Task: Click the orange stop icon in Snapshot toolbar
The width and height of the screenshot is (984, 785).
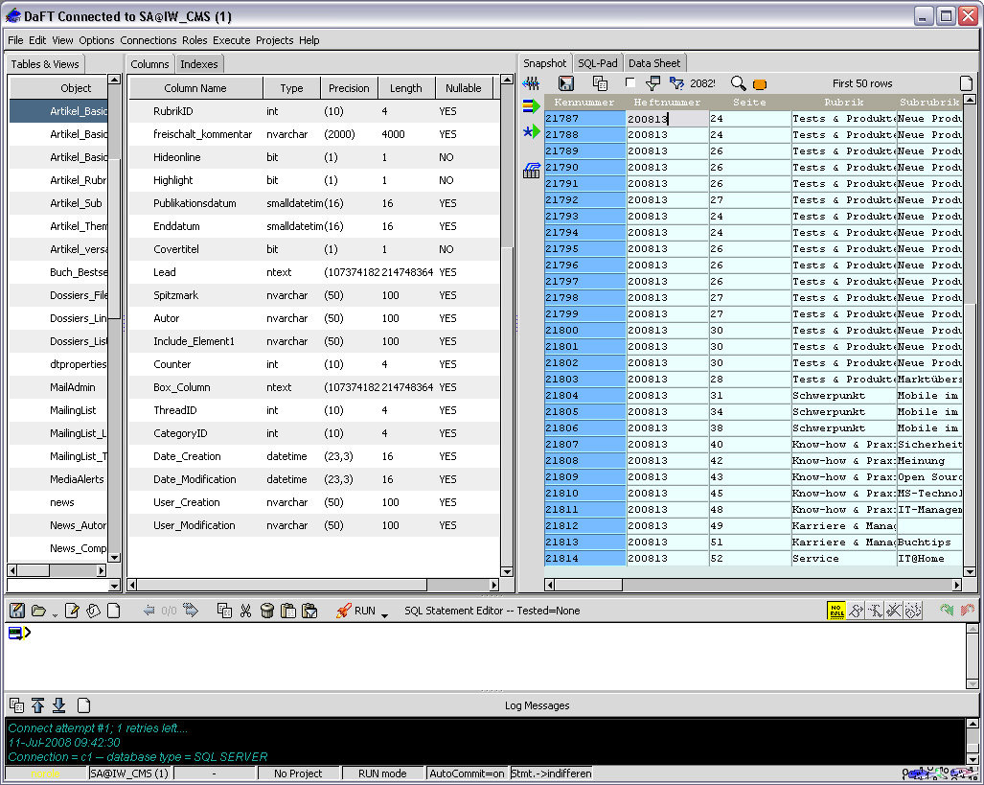Action: tap(760, 84)
